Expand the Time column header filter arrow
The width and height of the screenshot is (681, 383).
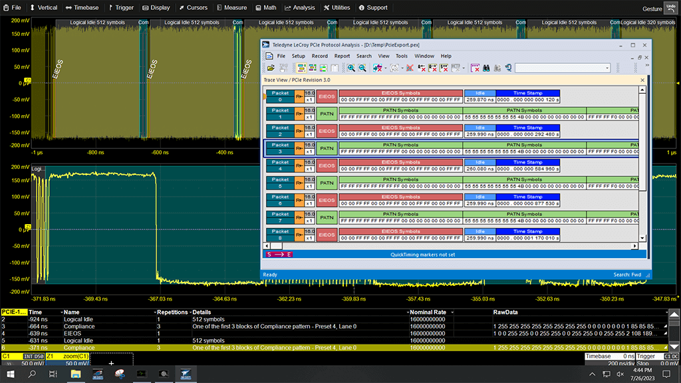61,312
